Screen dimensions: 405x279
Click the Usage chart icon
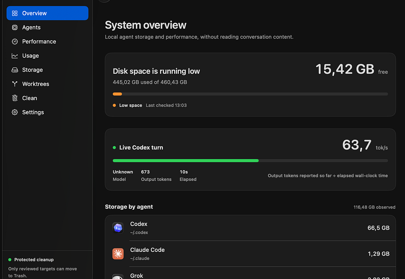pyautogui.click(x=15, y=56)
